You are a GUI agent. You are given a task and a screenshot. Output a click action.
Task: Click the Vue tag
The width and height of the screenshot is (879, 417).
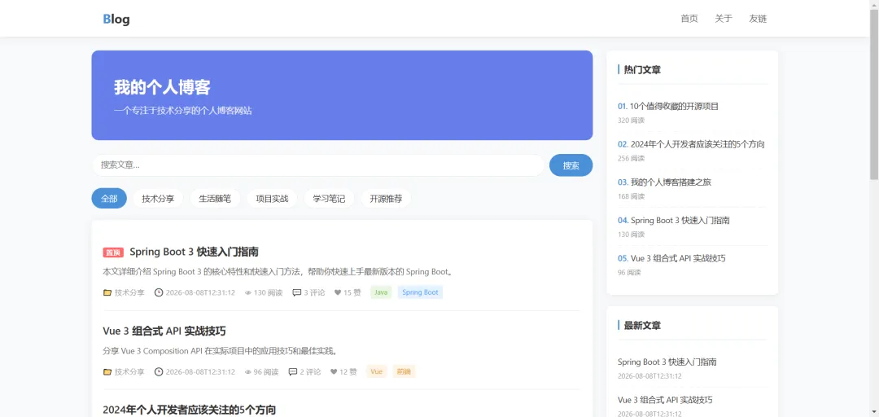click(x=377, y=371)
